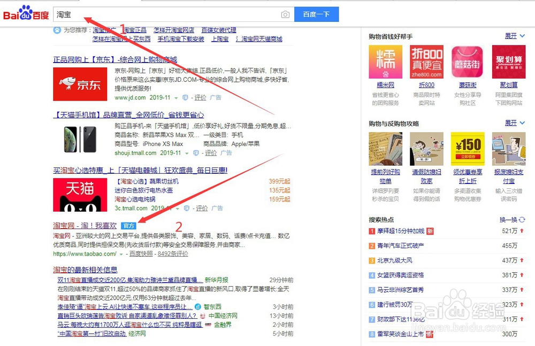Click the 金融界 source icon

click(x=208, y=325)
